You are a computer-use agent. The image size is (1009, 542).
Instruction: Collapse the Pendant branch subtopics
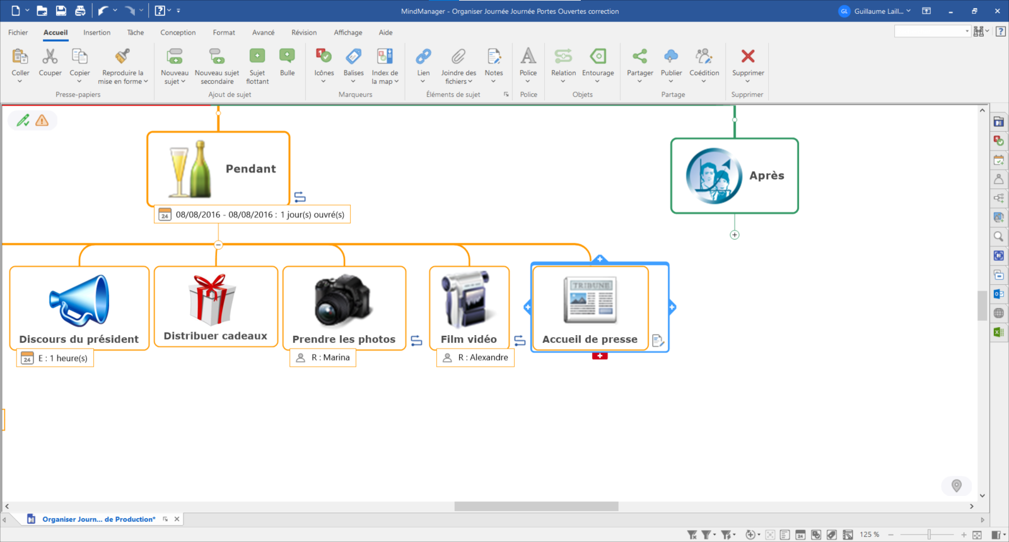click(x=218, y=245)
